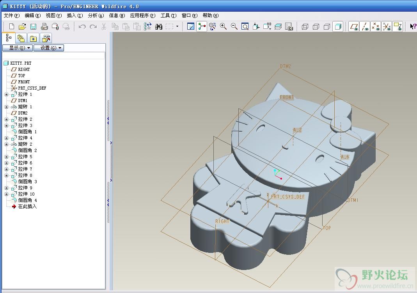This screenshot has height=293, width=417.
Task: Open an existing file with folder icon
Action: (x=22, y=26)
